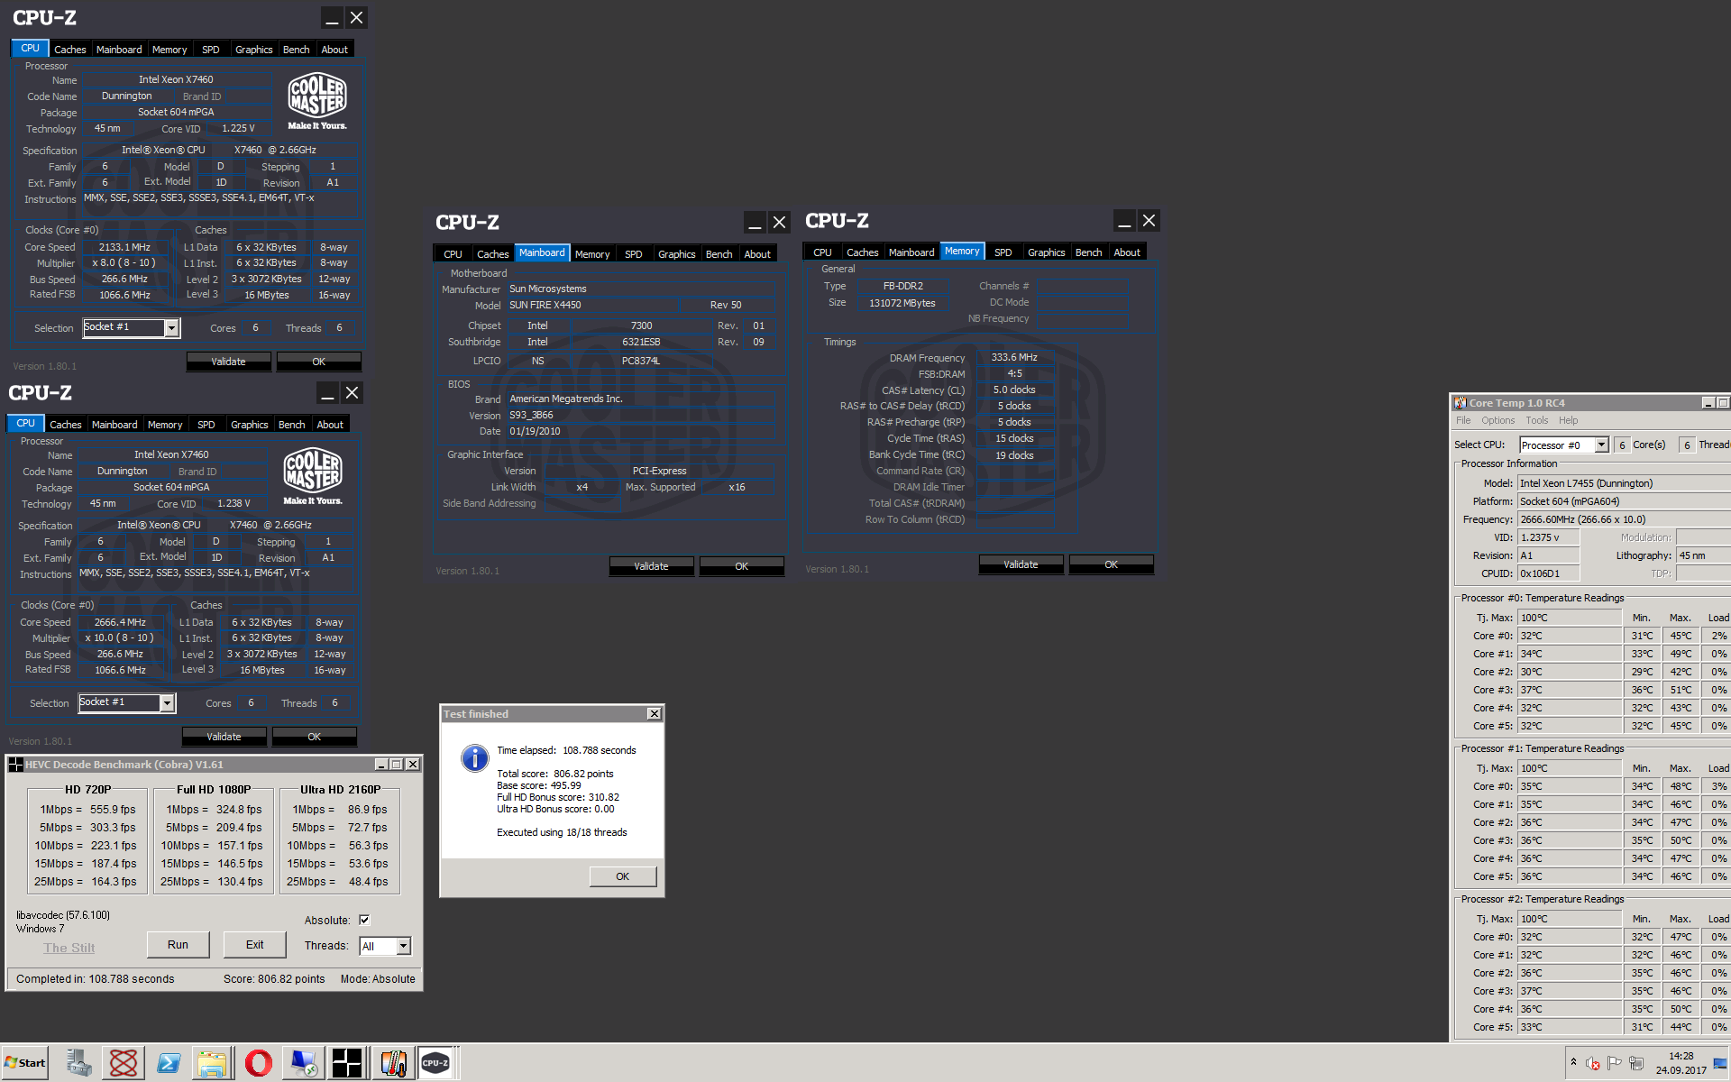This screenshot has height=1082, width=1731.
Task: Click Core Temp Model field Intel Xeon L7455
Action: click(1623, 483)
